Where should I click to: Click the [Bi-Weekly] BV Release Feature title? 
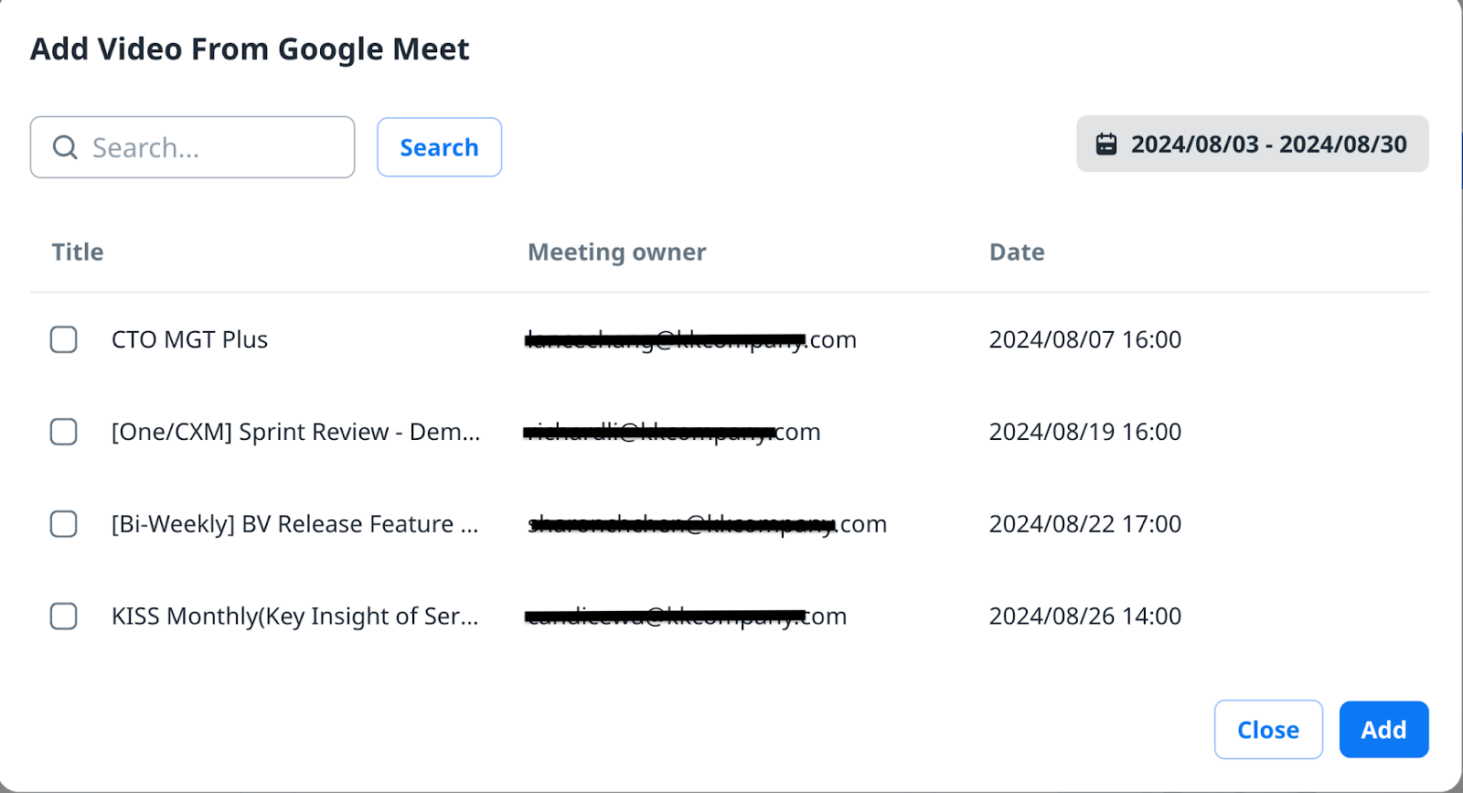pyautogui.click(x=294, y=524)
